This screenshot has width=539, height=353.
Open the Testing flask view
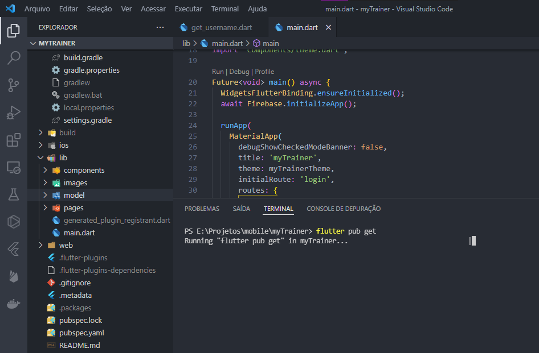coord(14,194)
